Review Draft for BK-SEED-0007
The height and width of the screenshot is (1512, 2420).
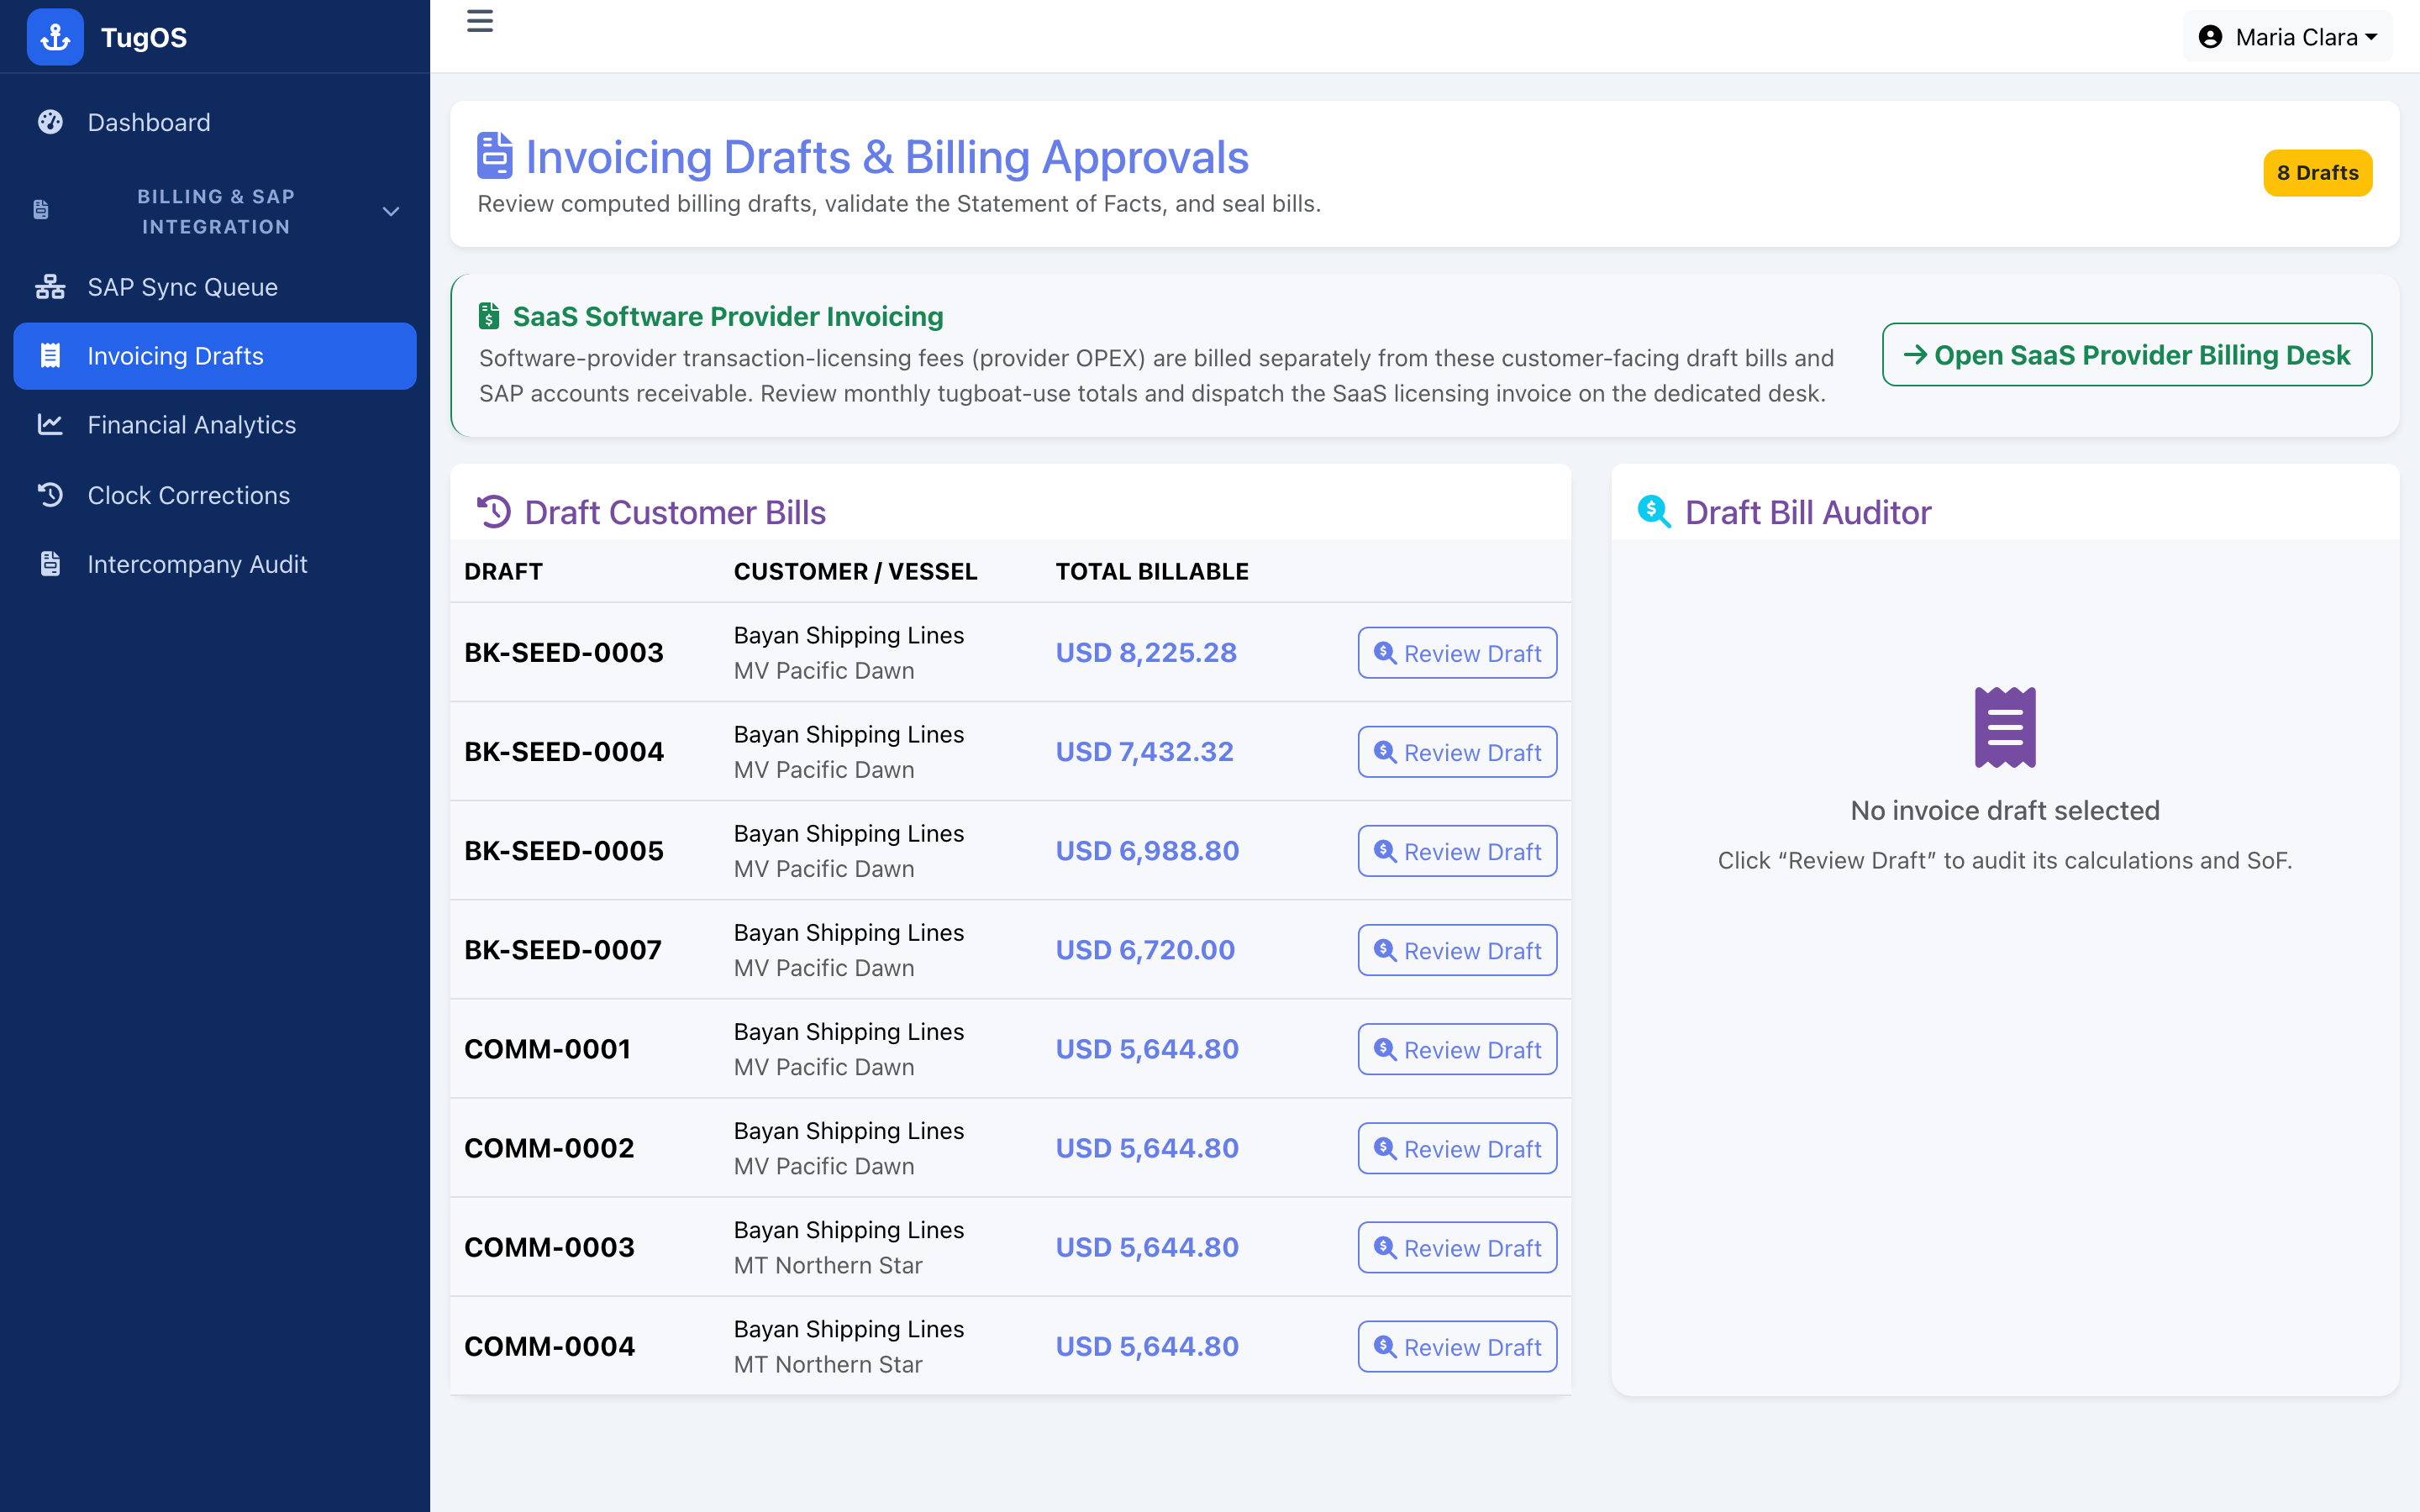(1457, 950)
